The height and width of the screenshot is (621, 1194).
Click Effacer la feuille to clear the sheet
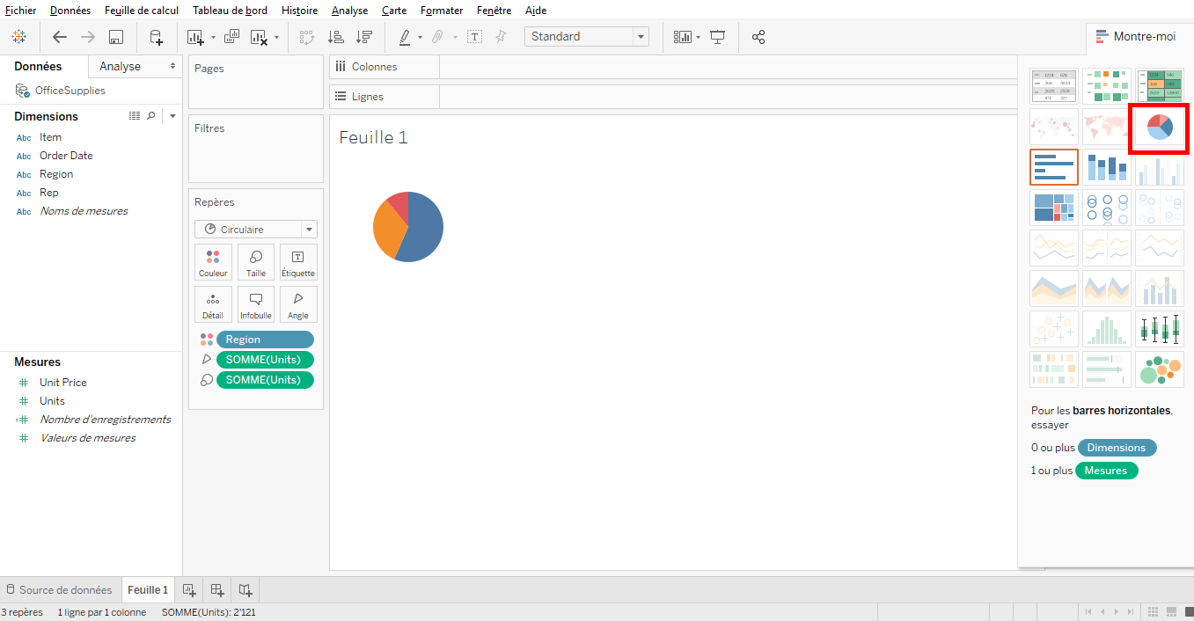pos(260,36)
